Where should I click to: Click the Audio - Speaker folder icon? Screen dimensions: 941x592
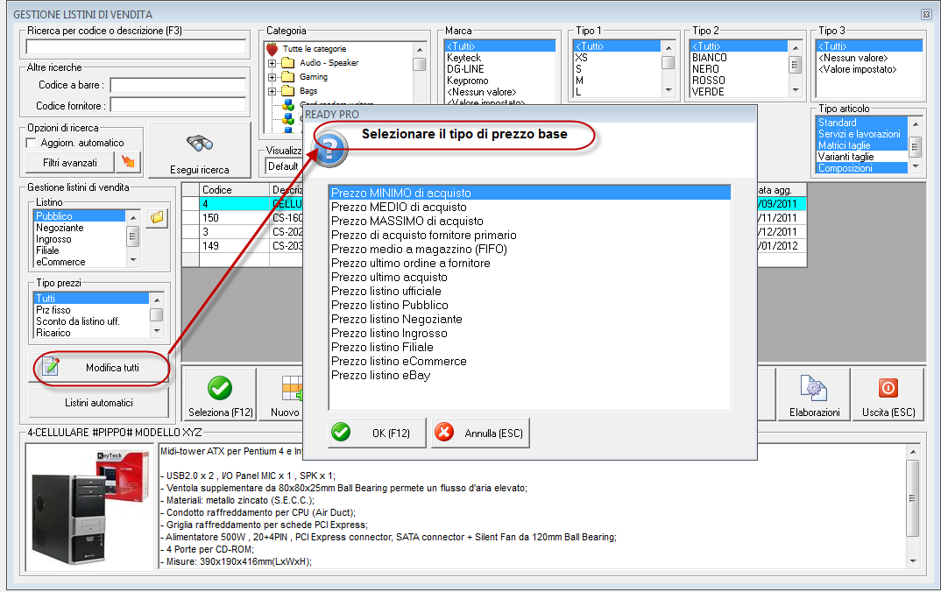point(288,63)
